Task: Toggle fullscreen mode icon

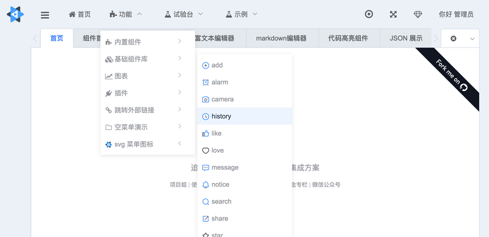Action: click(393, 14)
